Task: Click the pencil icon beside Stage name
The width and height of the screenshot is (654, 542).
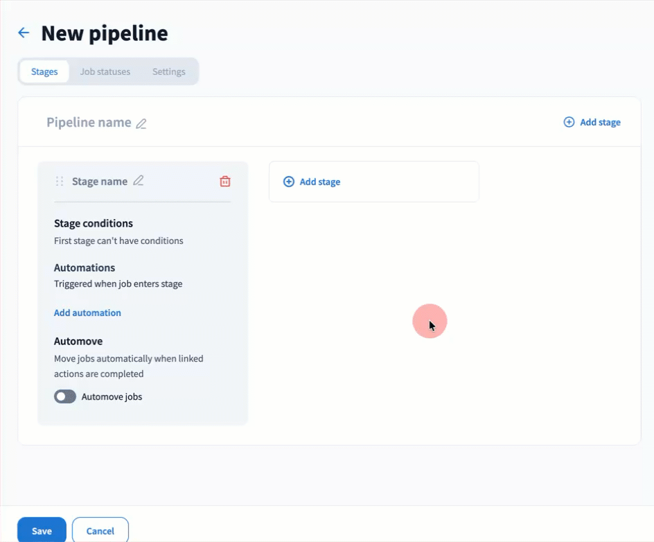Action: (139, 181)
